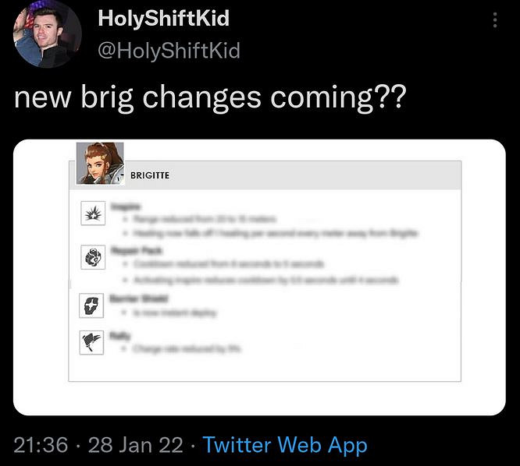Click the Rally ability icon
The height and width of the screenshot is (466, 520).
pos(92,342)
